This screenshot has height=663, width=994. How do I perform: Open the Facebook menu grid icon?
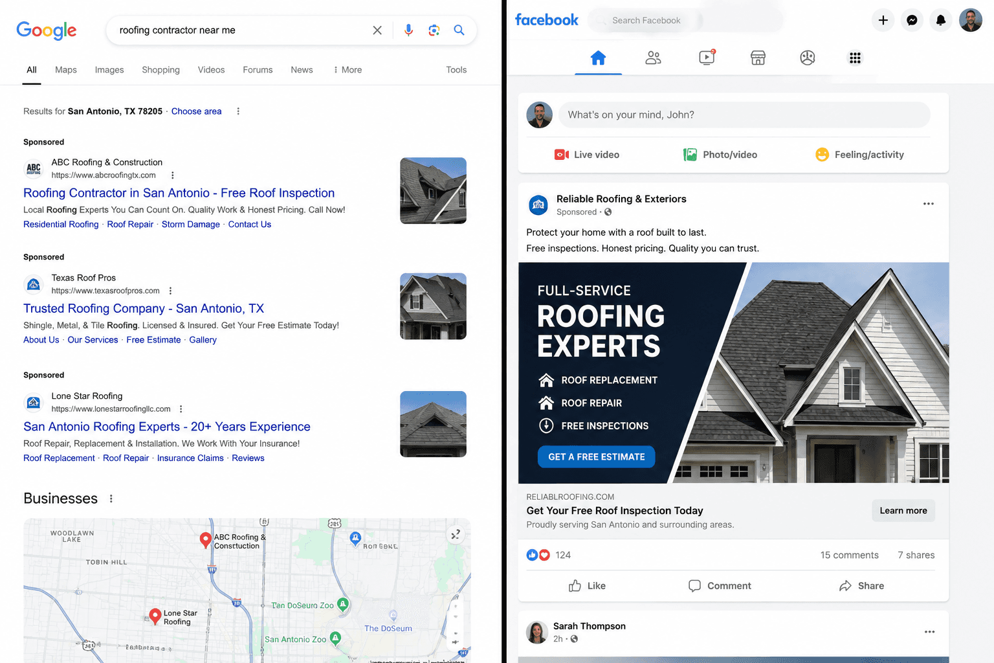click(855, 58)
